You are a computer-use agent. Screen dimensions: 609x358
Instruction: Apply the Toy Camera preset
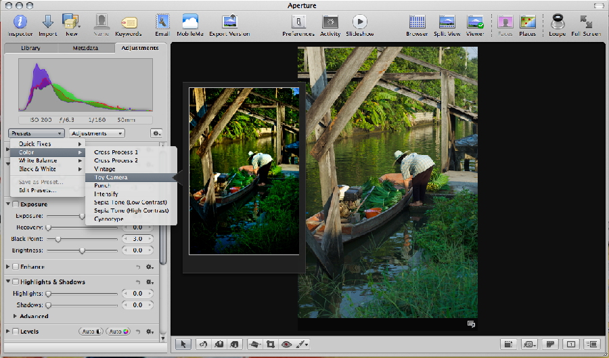point(131,177)
